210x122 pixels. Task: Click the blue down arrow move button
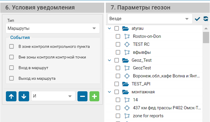tap(24, 96)
